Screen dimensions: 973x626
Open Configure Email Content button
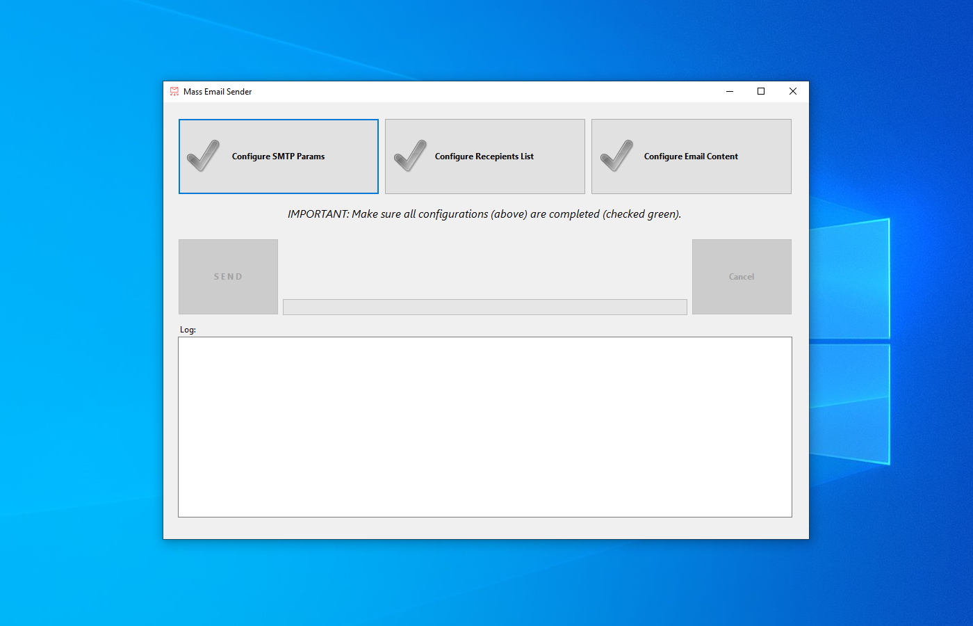click(692, 156)
